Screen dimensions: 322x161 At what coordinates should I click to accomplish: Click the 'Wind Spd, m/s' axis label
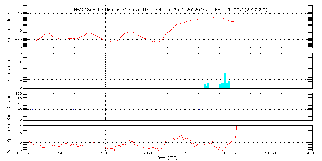9,139
